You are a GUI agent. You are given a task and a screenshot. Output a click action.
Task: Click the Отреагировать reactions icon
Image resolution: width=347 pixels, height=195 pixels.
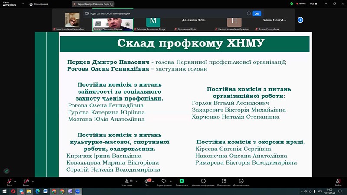click(164, 182)
